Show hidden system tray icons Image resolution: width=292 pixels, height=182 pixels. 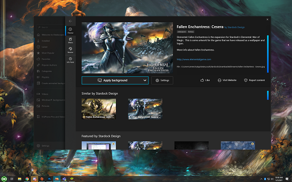pos(261,179)
